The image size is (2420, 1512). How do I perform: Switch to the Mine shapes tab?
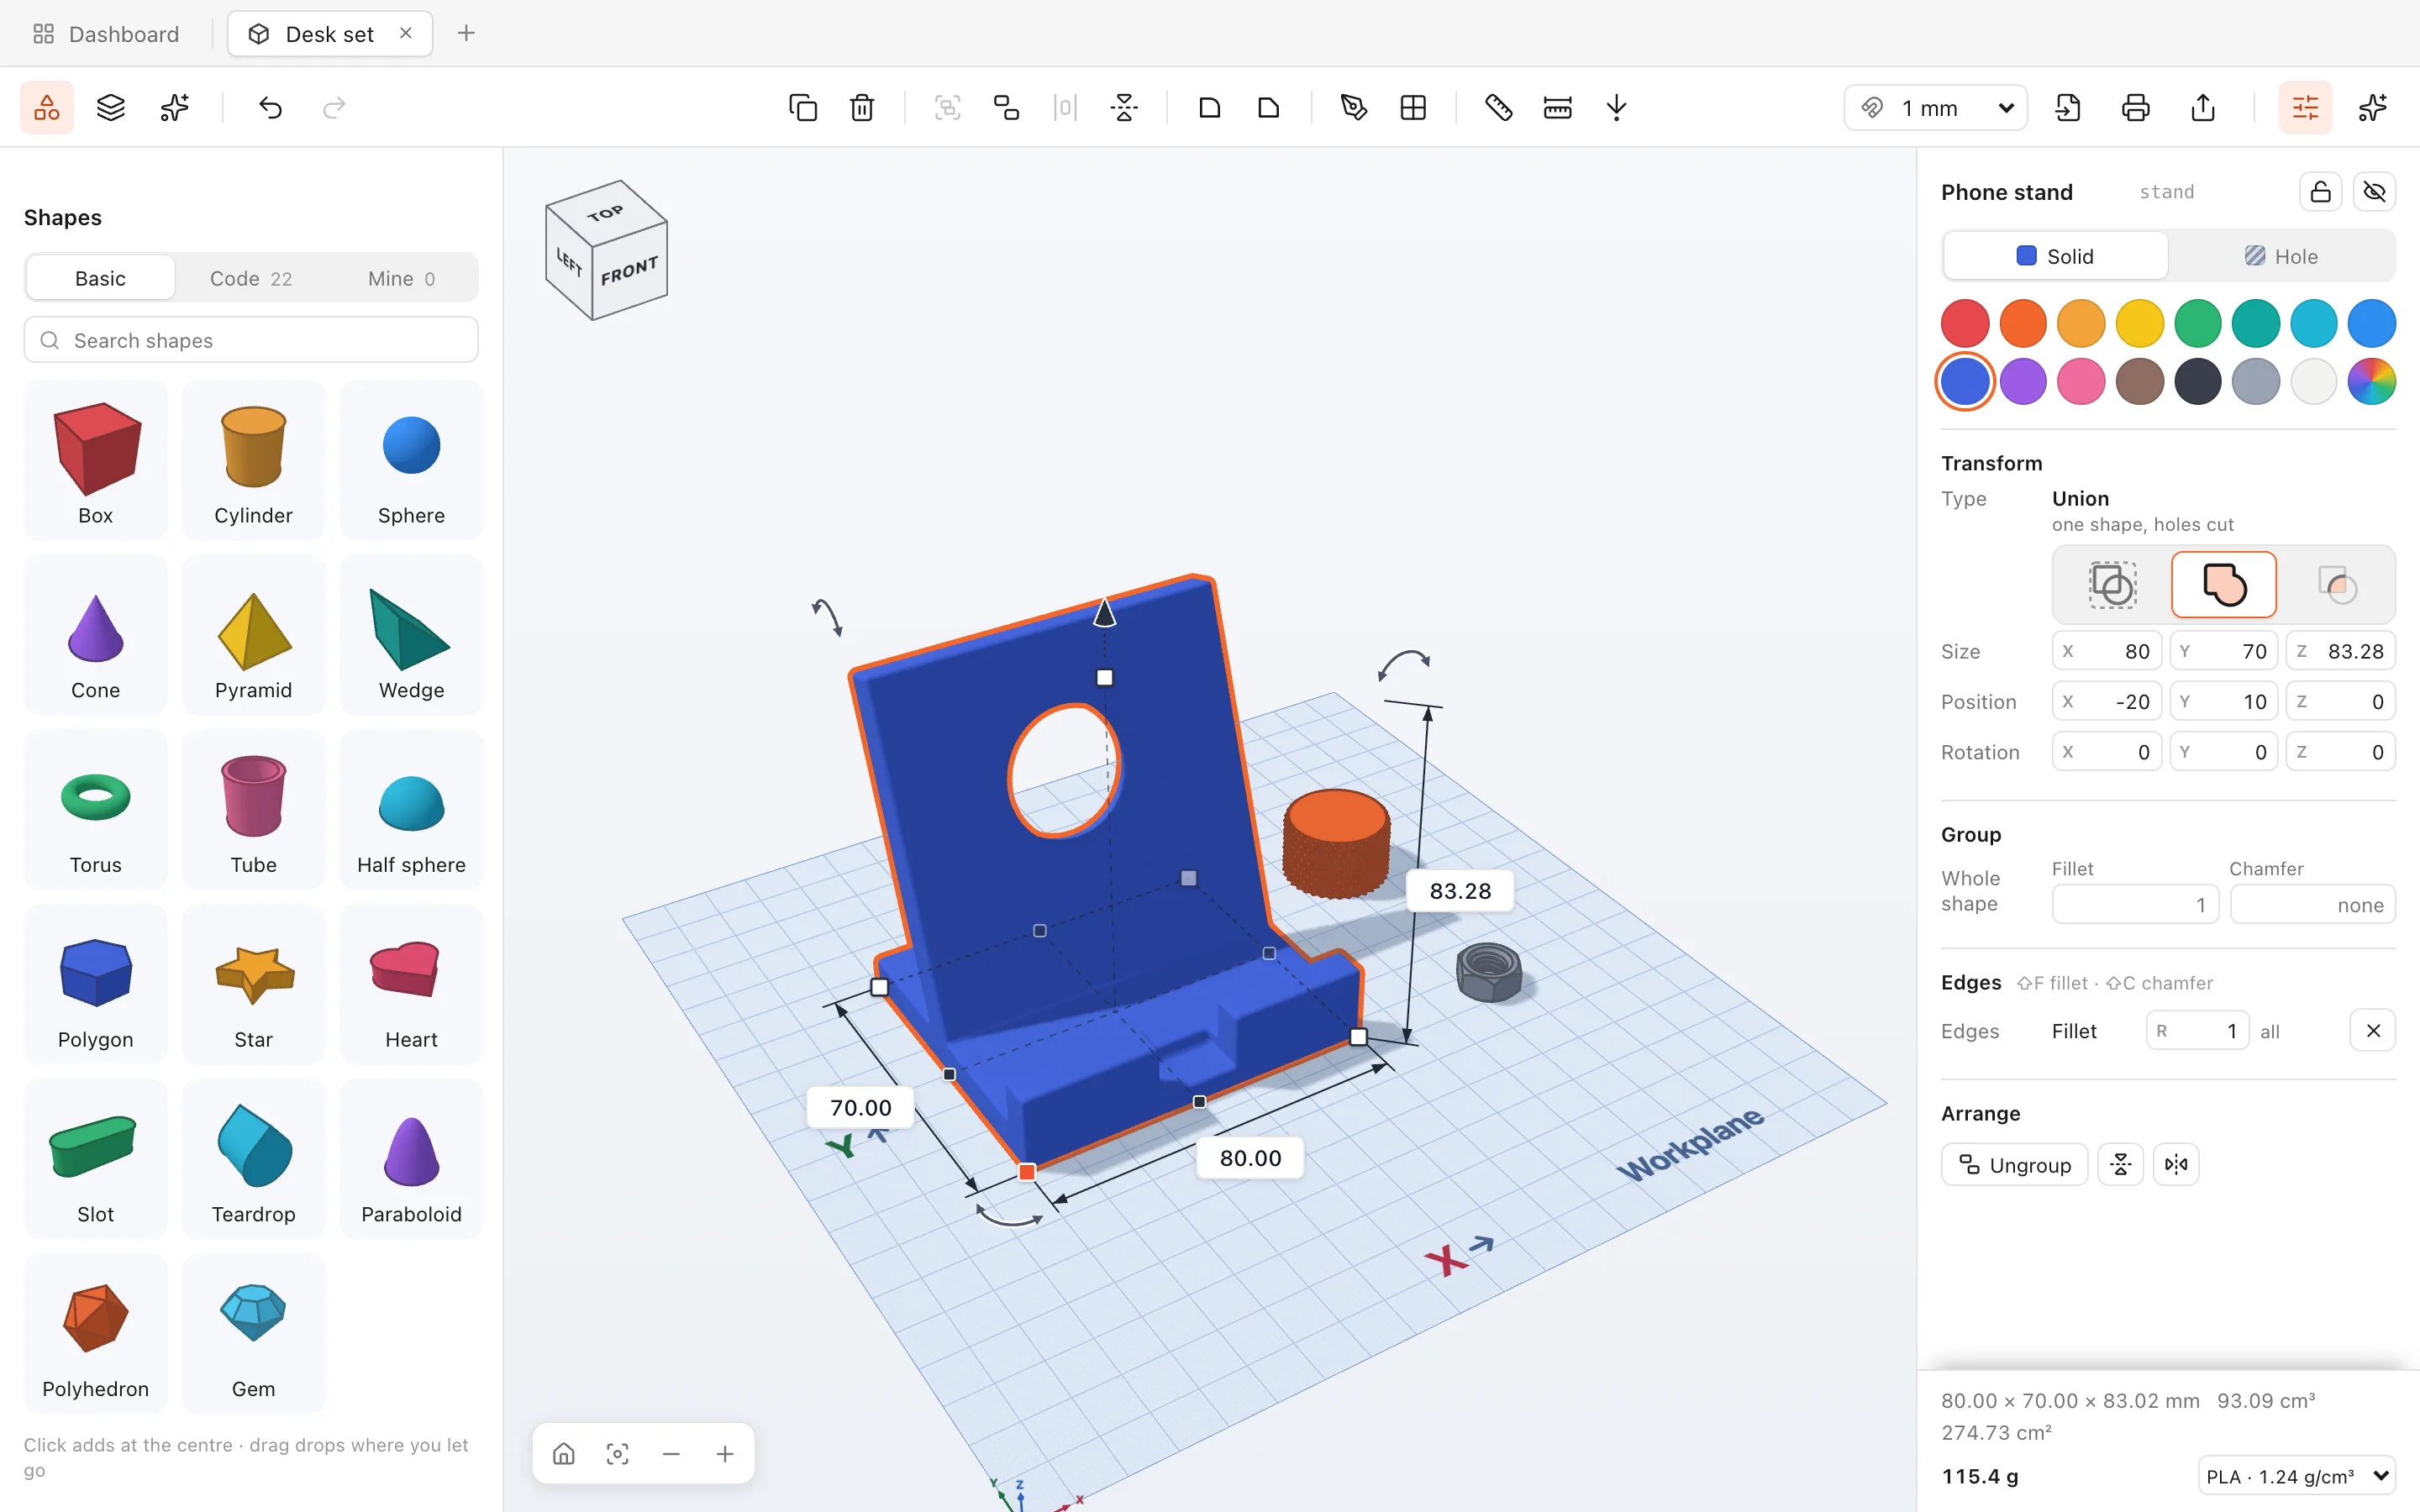pyautogui.click(x=402, y=278)
